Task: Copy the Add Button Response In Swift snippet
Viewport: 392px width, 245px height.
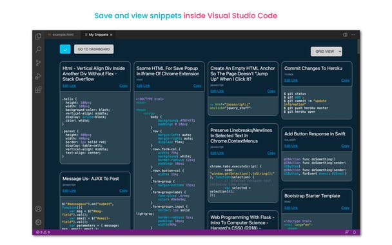Action: [x=345, y=146]
